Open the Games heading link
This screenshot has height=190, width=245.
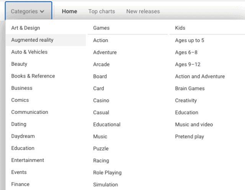click(x=101, y=28)
